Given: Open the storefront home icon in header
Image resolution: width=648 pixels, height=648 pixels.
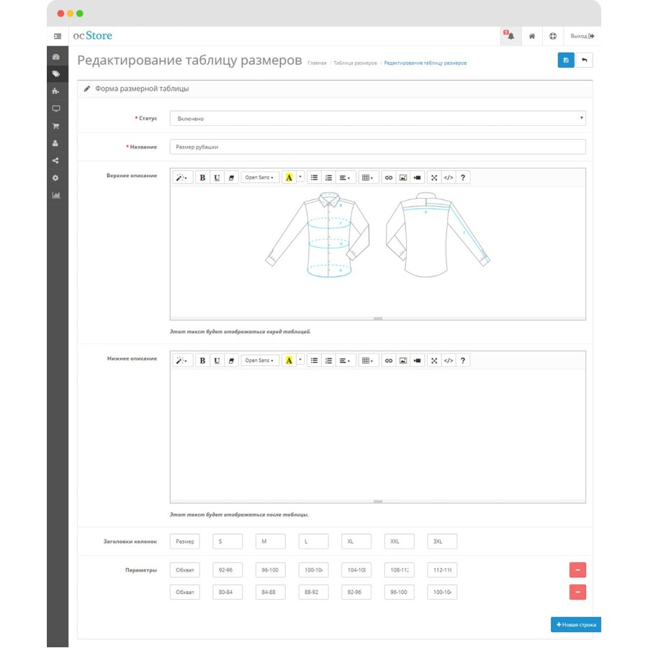Looking at the screenshot, I should point(532,36).
